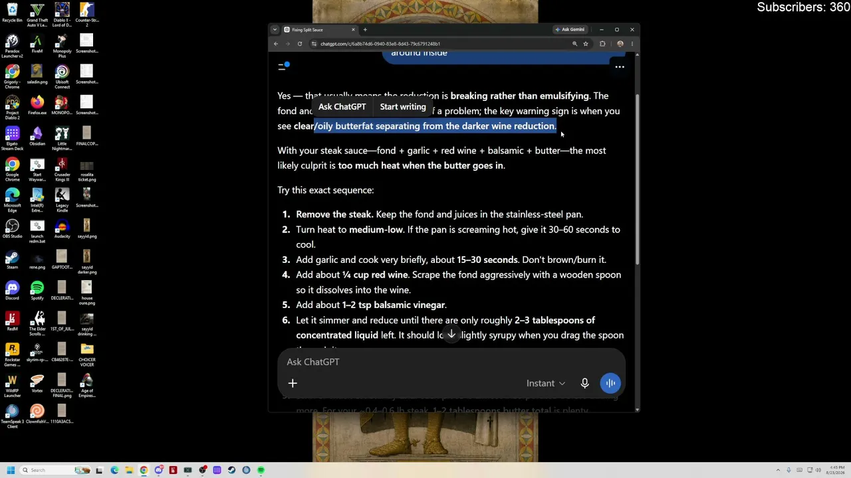Open a new Chrome tab

(365, 30)
